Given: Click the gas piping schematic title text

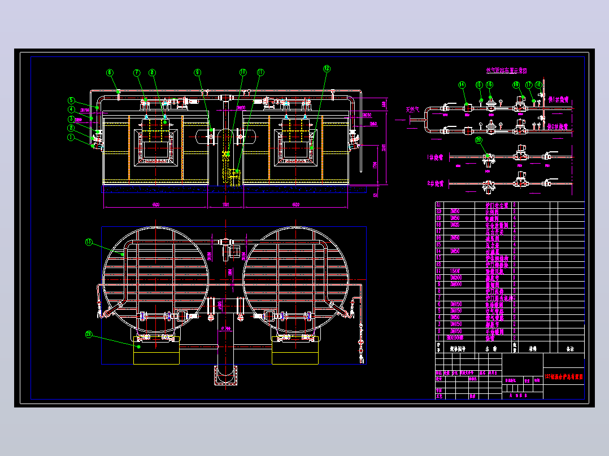Looking at the screenshot, I should [x=506, y=71].
